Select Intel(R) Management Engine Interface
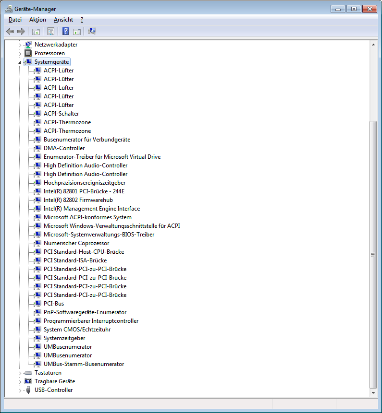The image size is (382, 413). 92,209
